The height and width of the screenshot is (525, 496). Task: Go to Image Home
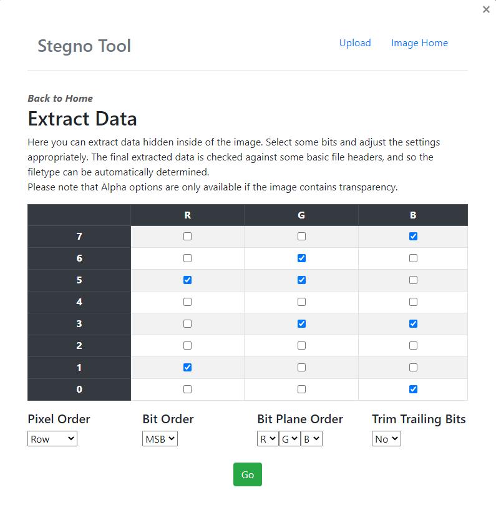[x=419, y=43]
